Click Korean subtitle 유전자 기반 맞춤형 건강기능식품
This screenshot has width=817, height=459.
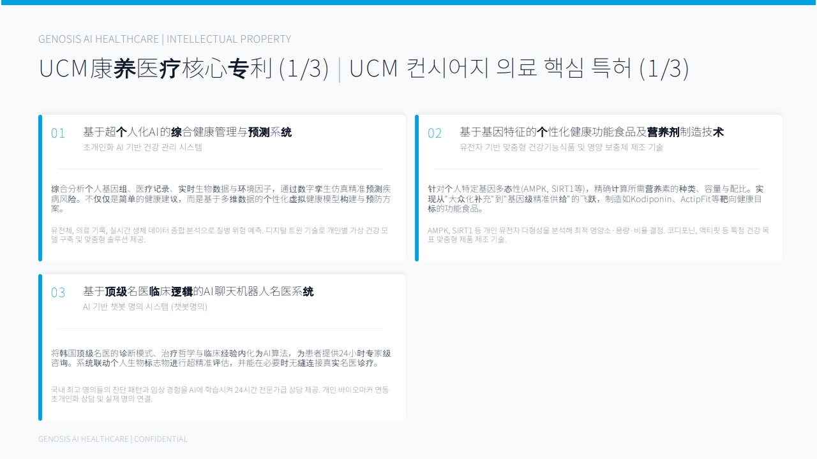point(561,147)
